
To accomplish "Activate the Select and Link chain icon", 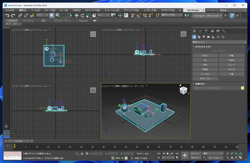I will 20,15.
